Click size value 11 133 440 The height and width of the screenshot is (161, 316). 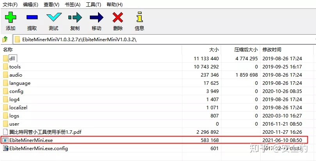[x=206, y=59]
